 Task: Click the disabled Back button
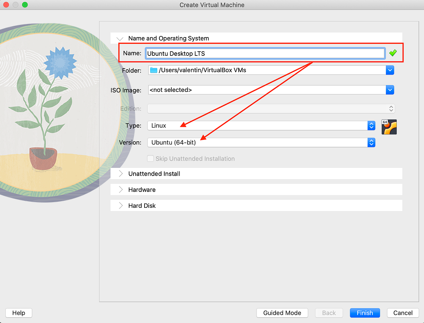(329, 313)
